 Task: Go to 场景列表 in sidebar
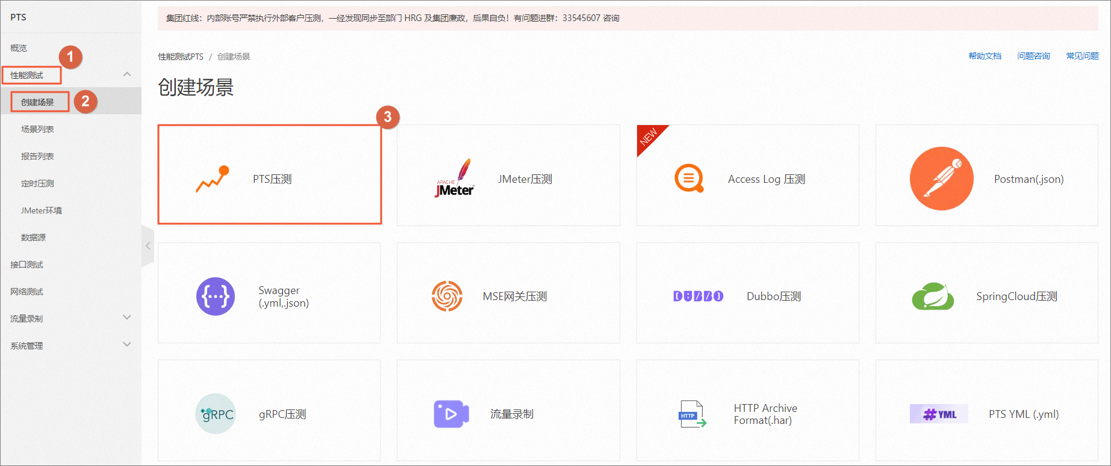(x=37, y=129)
